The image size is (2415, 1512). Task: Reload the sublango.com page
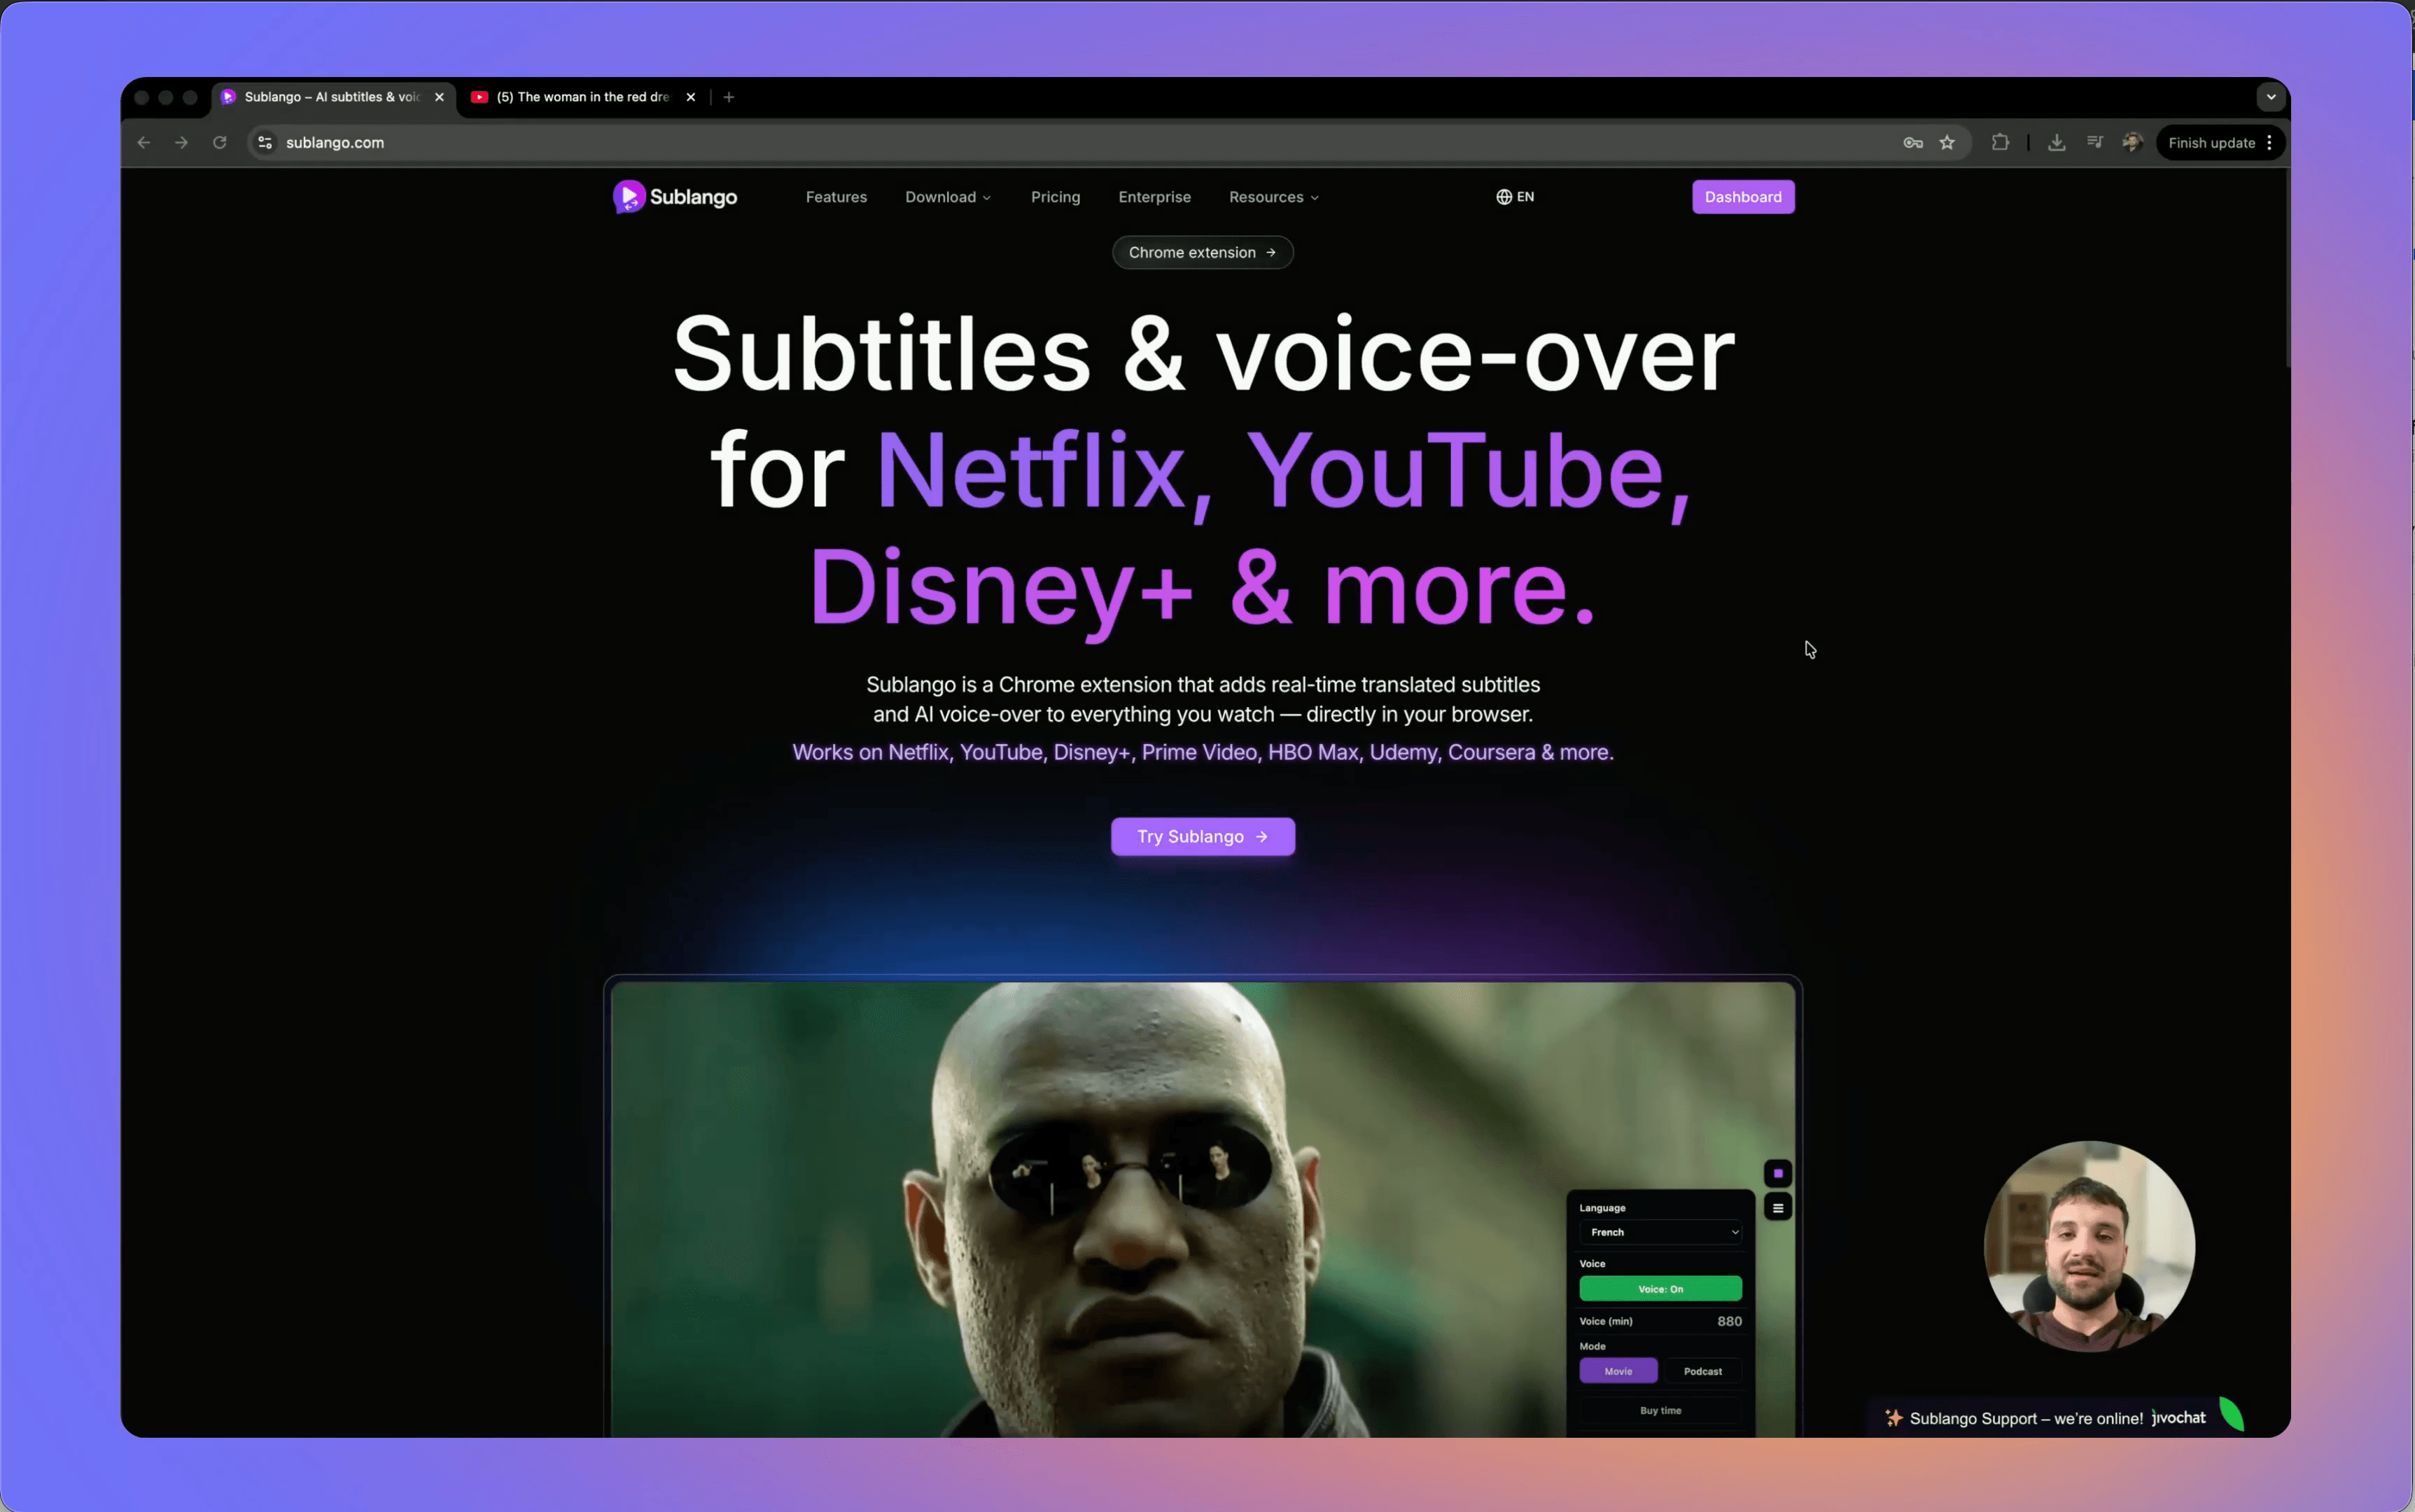click(x=219, y=143)
